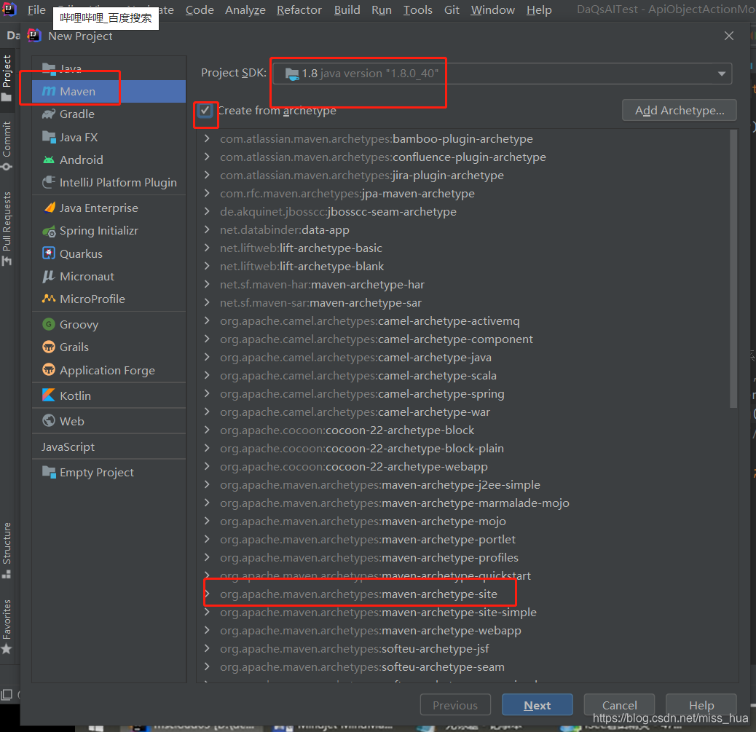The width and height of the screenshot is (756, 732).
Task: Open the Tools menu
Action: [x=417, y=9]
